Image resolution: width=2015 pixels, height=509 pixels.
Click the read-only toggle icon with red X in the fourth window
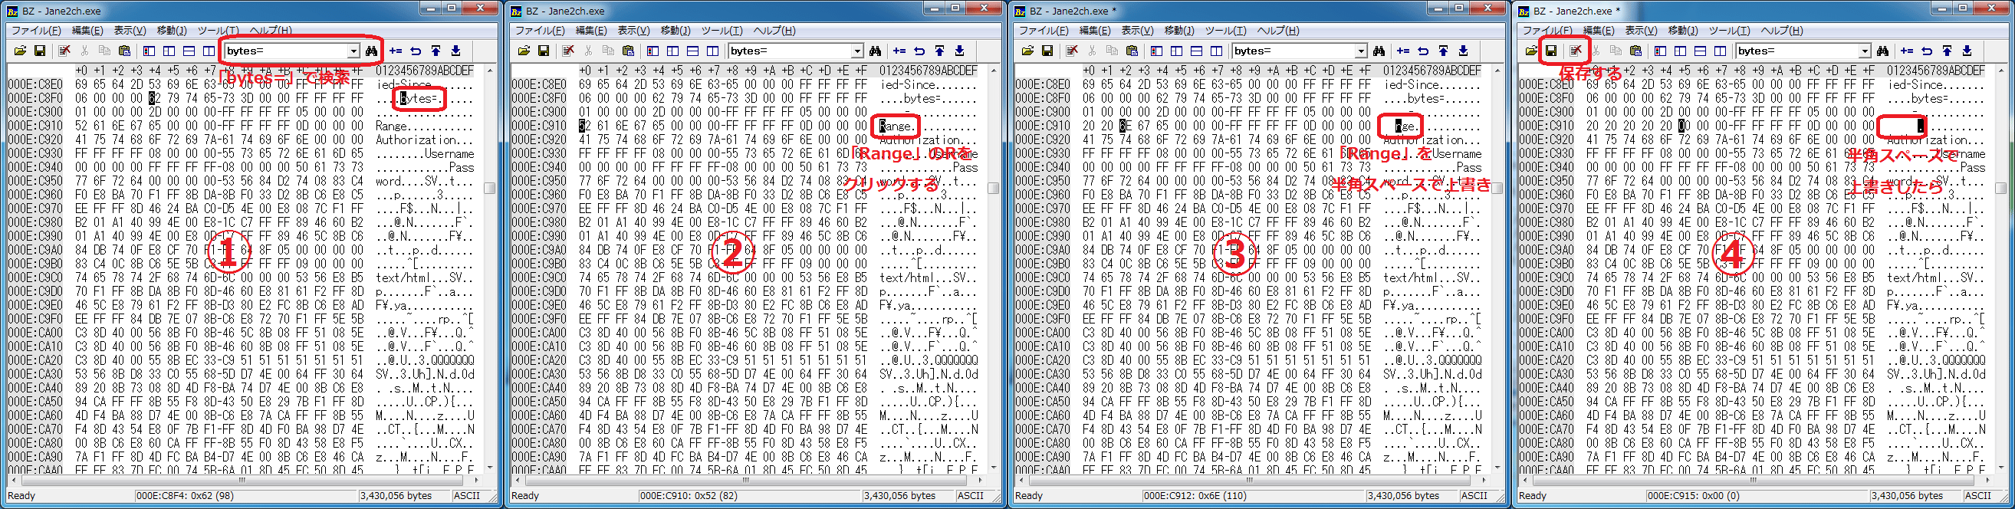click(1576, 51)
